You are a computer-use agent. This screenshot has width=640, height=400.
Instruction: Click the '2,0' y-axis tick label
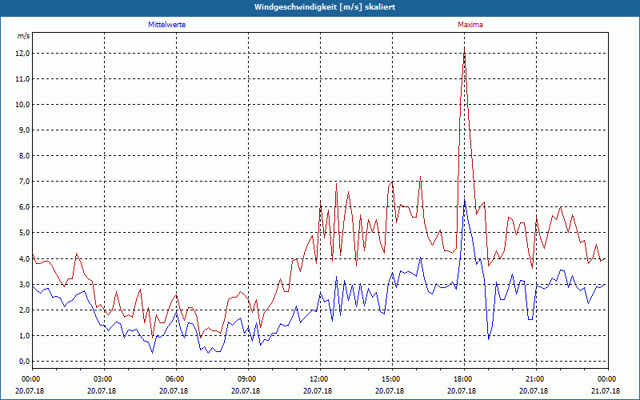coord(24,310)
